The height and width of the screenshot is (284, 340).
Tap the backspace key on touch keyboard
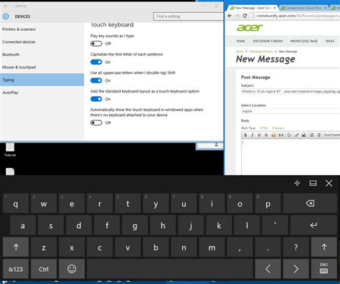310,203
